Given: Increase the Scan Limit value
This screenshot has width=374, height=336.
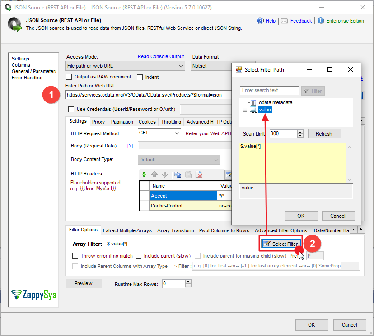Looking at the screenshot, I should [x=300, y=132].
